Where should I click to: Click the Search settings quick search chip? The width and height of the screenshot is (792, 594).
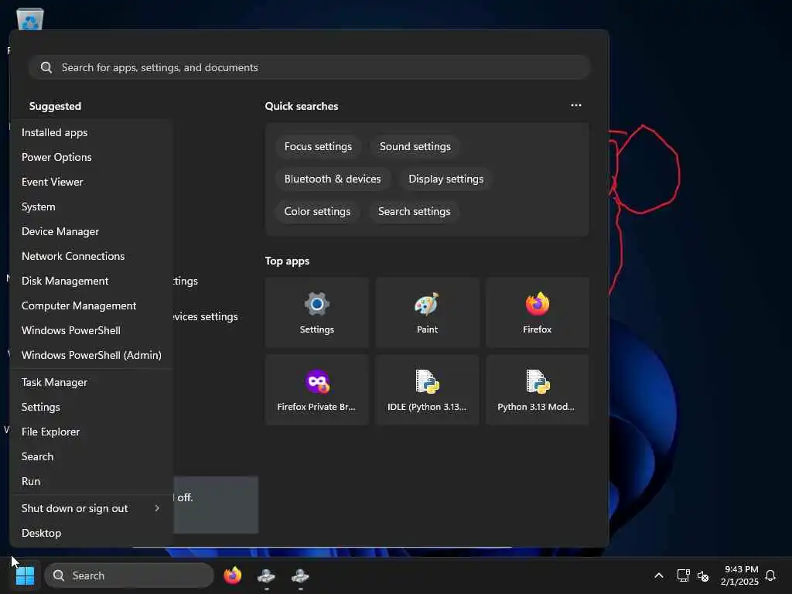click(415, 211)
